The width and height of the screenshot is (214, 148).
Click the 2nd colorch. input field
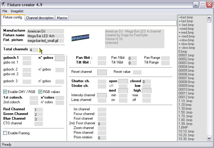click(x=34, y=103)
